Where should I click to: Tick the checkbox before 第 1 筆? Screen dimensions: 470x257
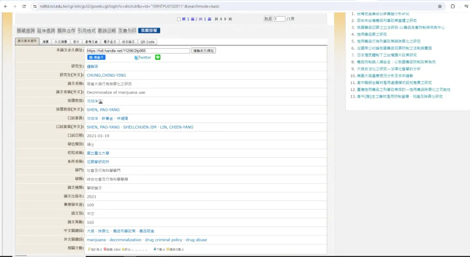[179, 19]
